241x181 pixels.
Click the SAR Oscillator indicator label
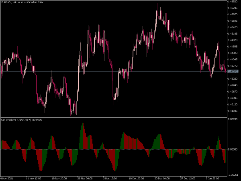(21, 120)
